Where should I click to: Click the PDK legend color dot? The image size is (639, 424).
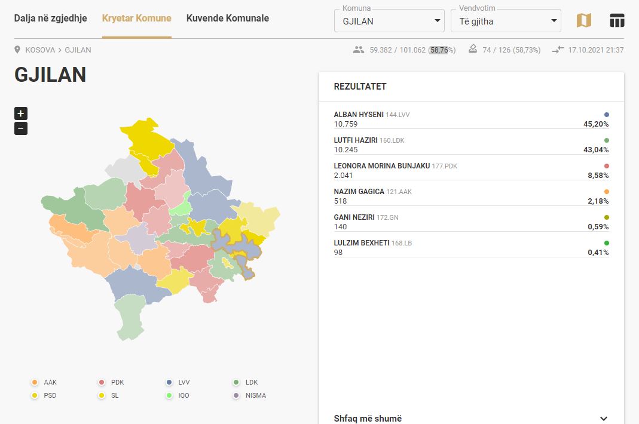(102, 382)
